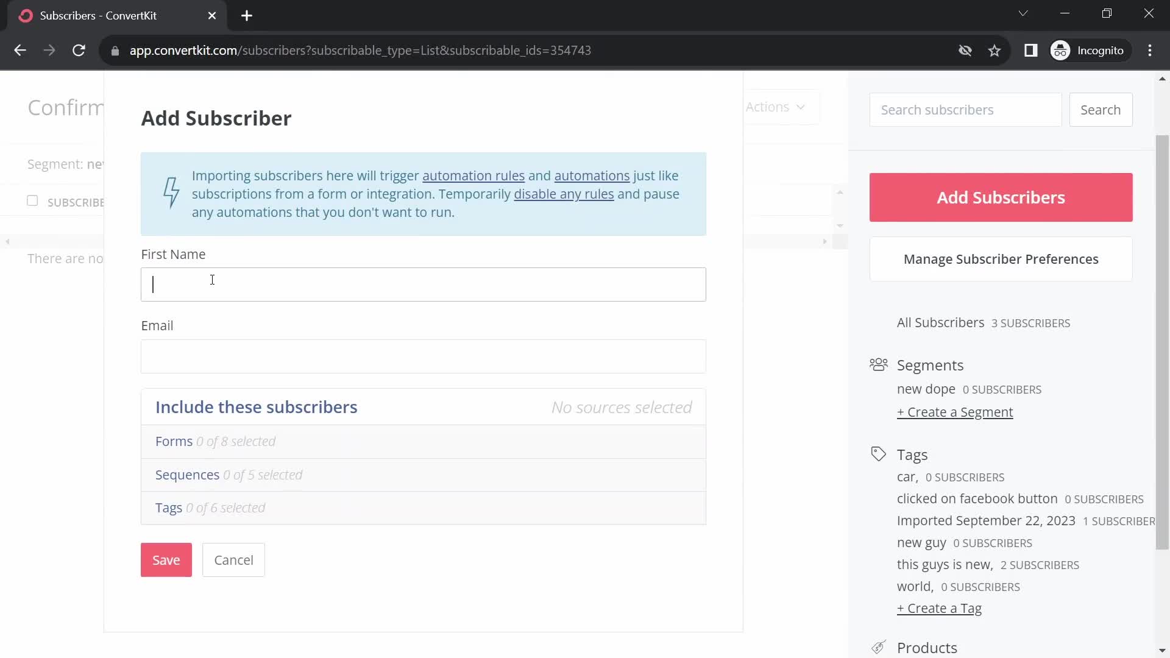
Task: Click the Segments people icon
Action: click(x=878, y=365)
